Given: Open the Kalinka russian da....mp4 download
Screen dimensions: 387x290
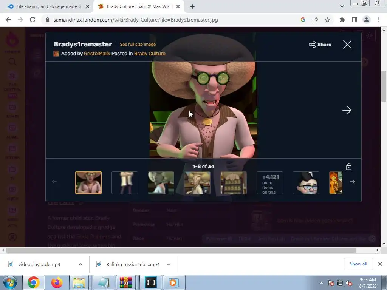Looking at the screenshot, I should click(133, 264).
